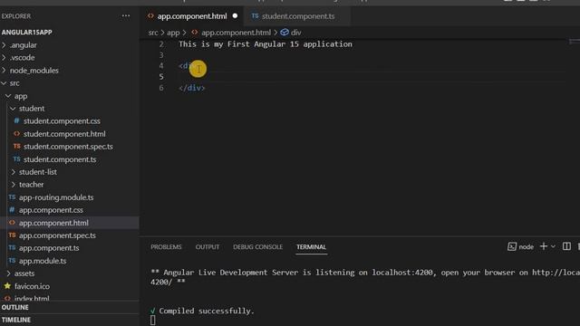Open student.component.css file
Image resolution: width=580 pixels, height=326 pixels.
pos(62,121)
